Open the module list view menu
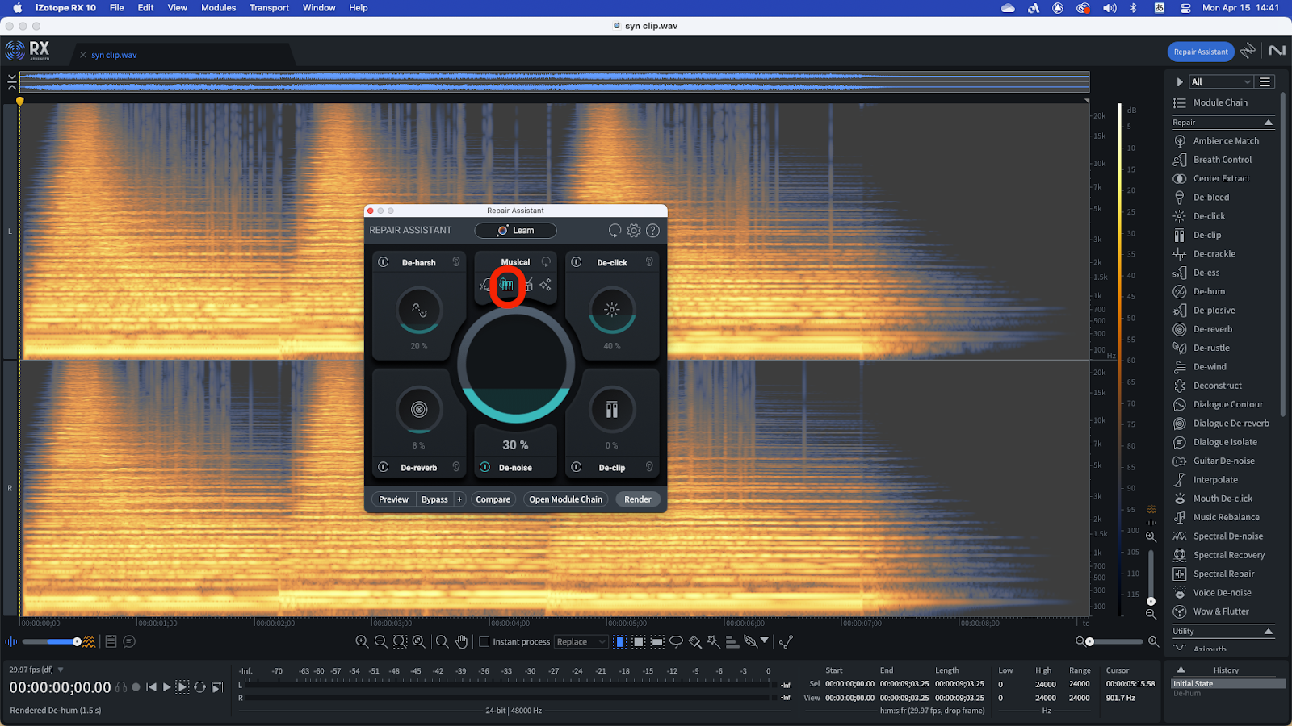This screenshot has width=1292, height=726. (1265, 81)
